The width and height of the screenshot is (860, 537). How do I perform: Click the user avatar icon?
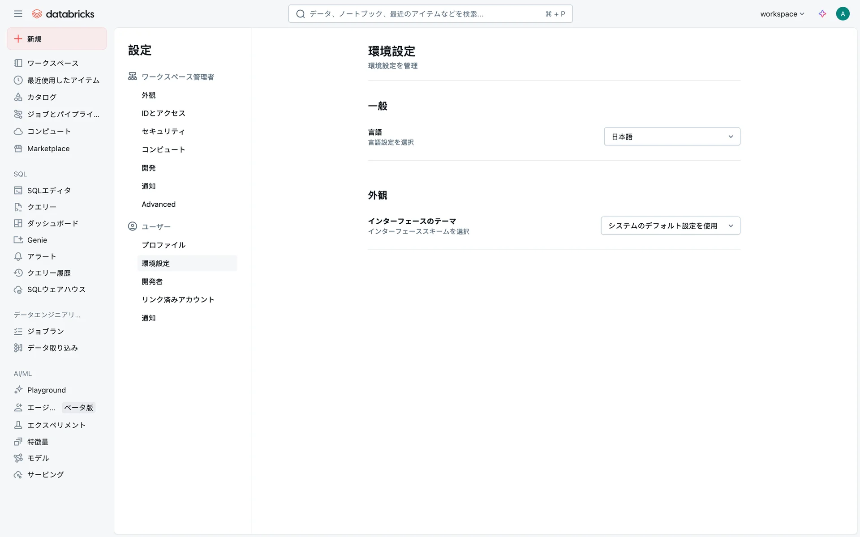(x=843, y=14)
